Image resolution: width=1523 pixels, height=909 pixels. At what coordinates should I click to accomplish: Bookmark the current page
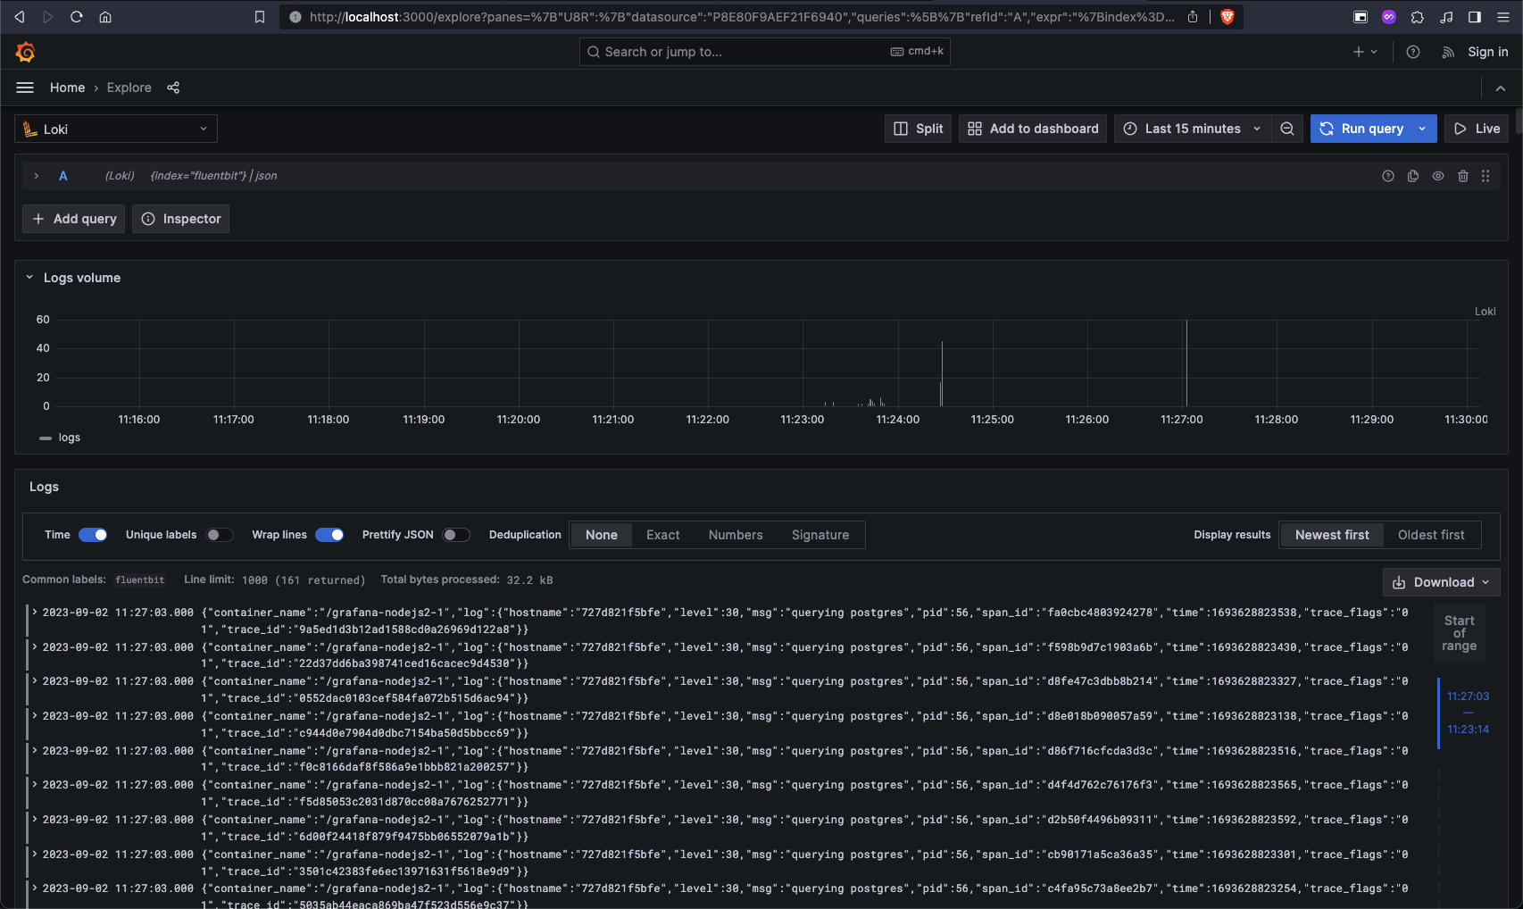pos(260,17)
